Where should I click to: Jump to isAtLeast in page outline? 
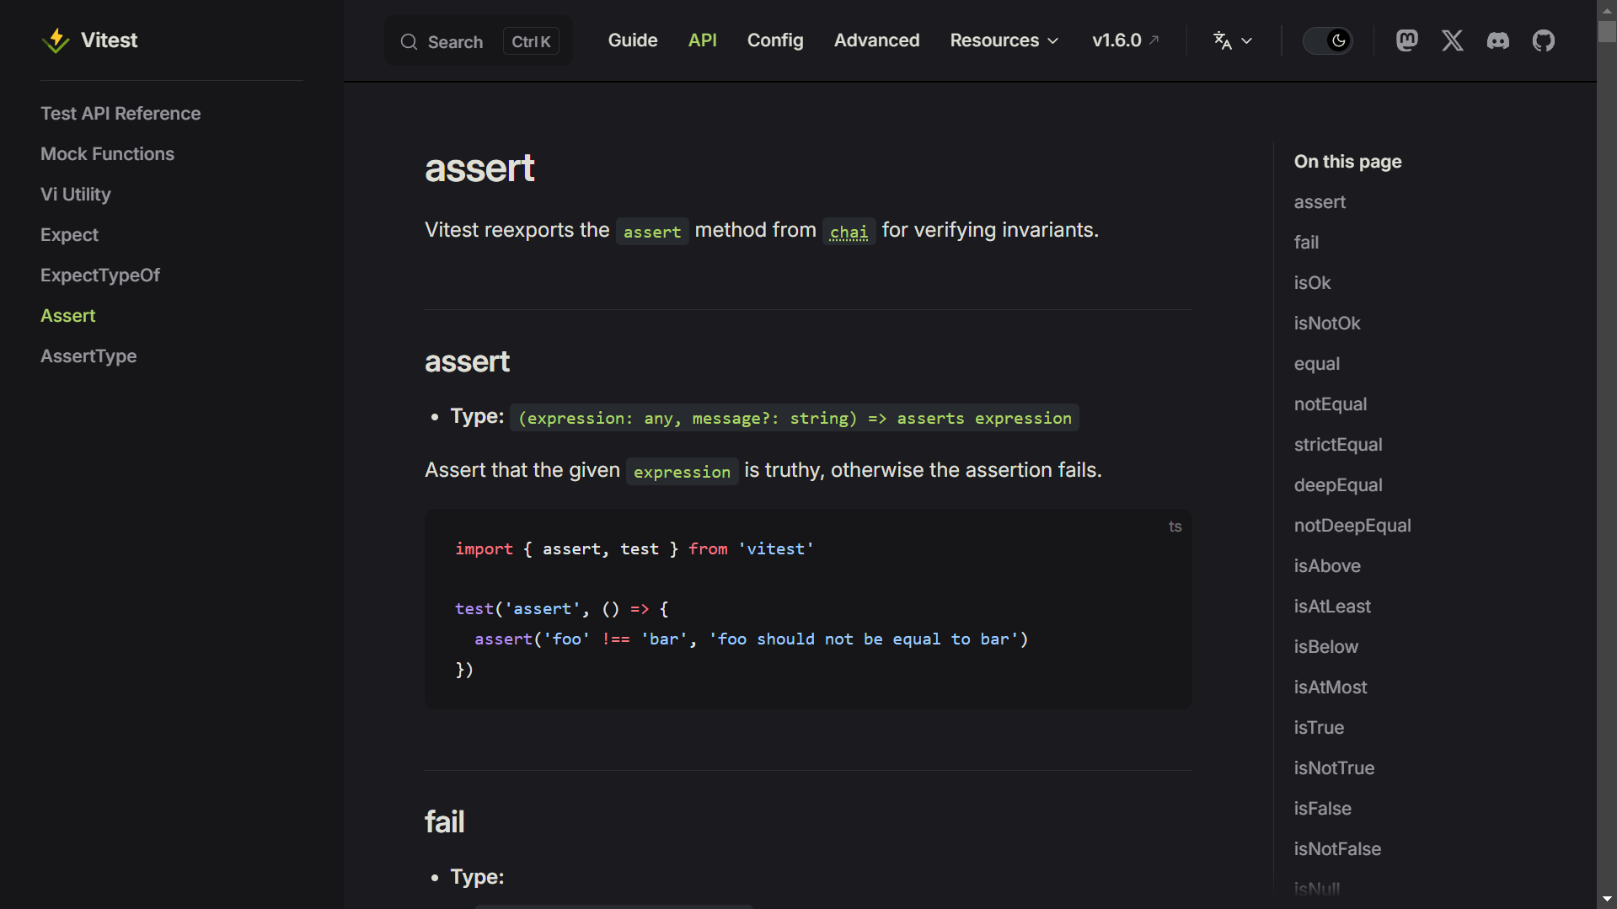coord(1332,606)
